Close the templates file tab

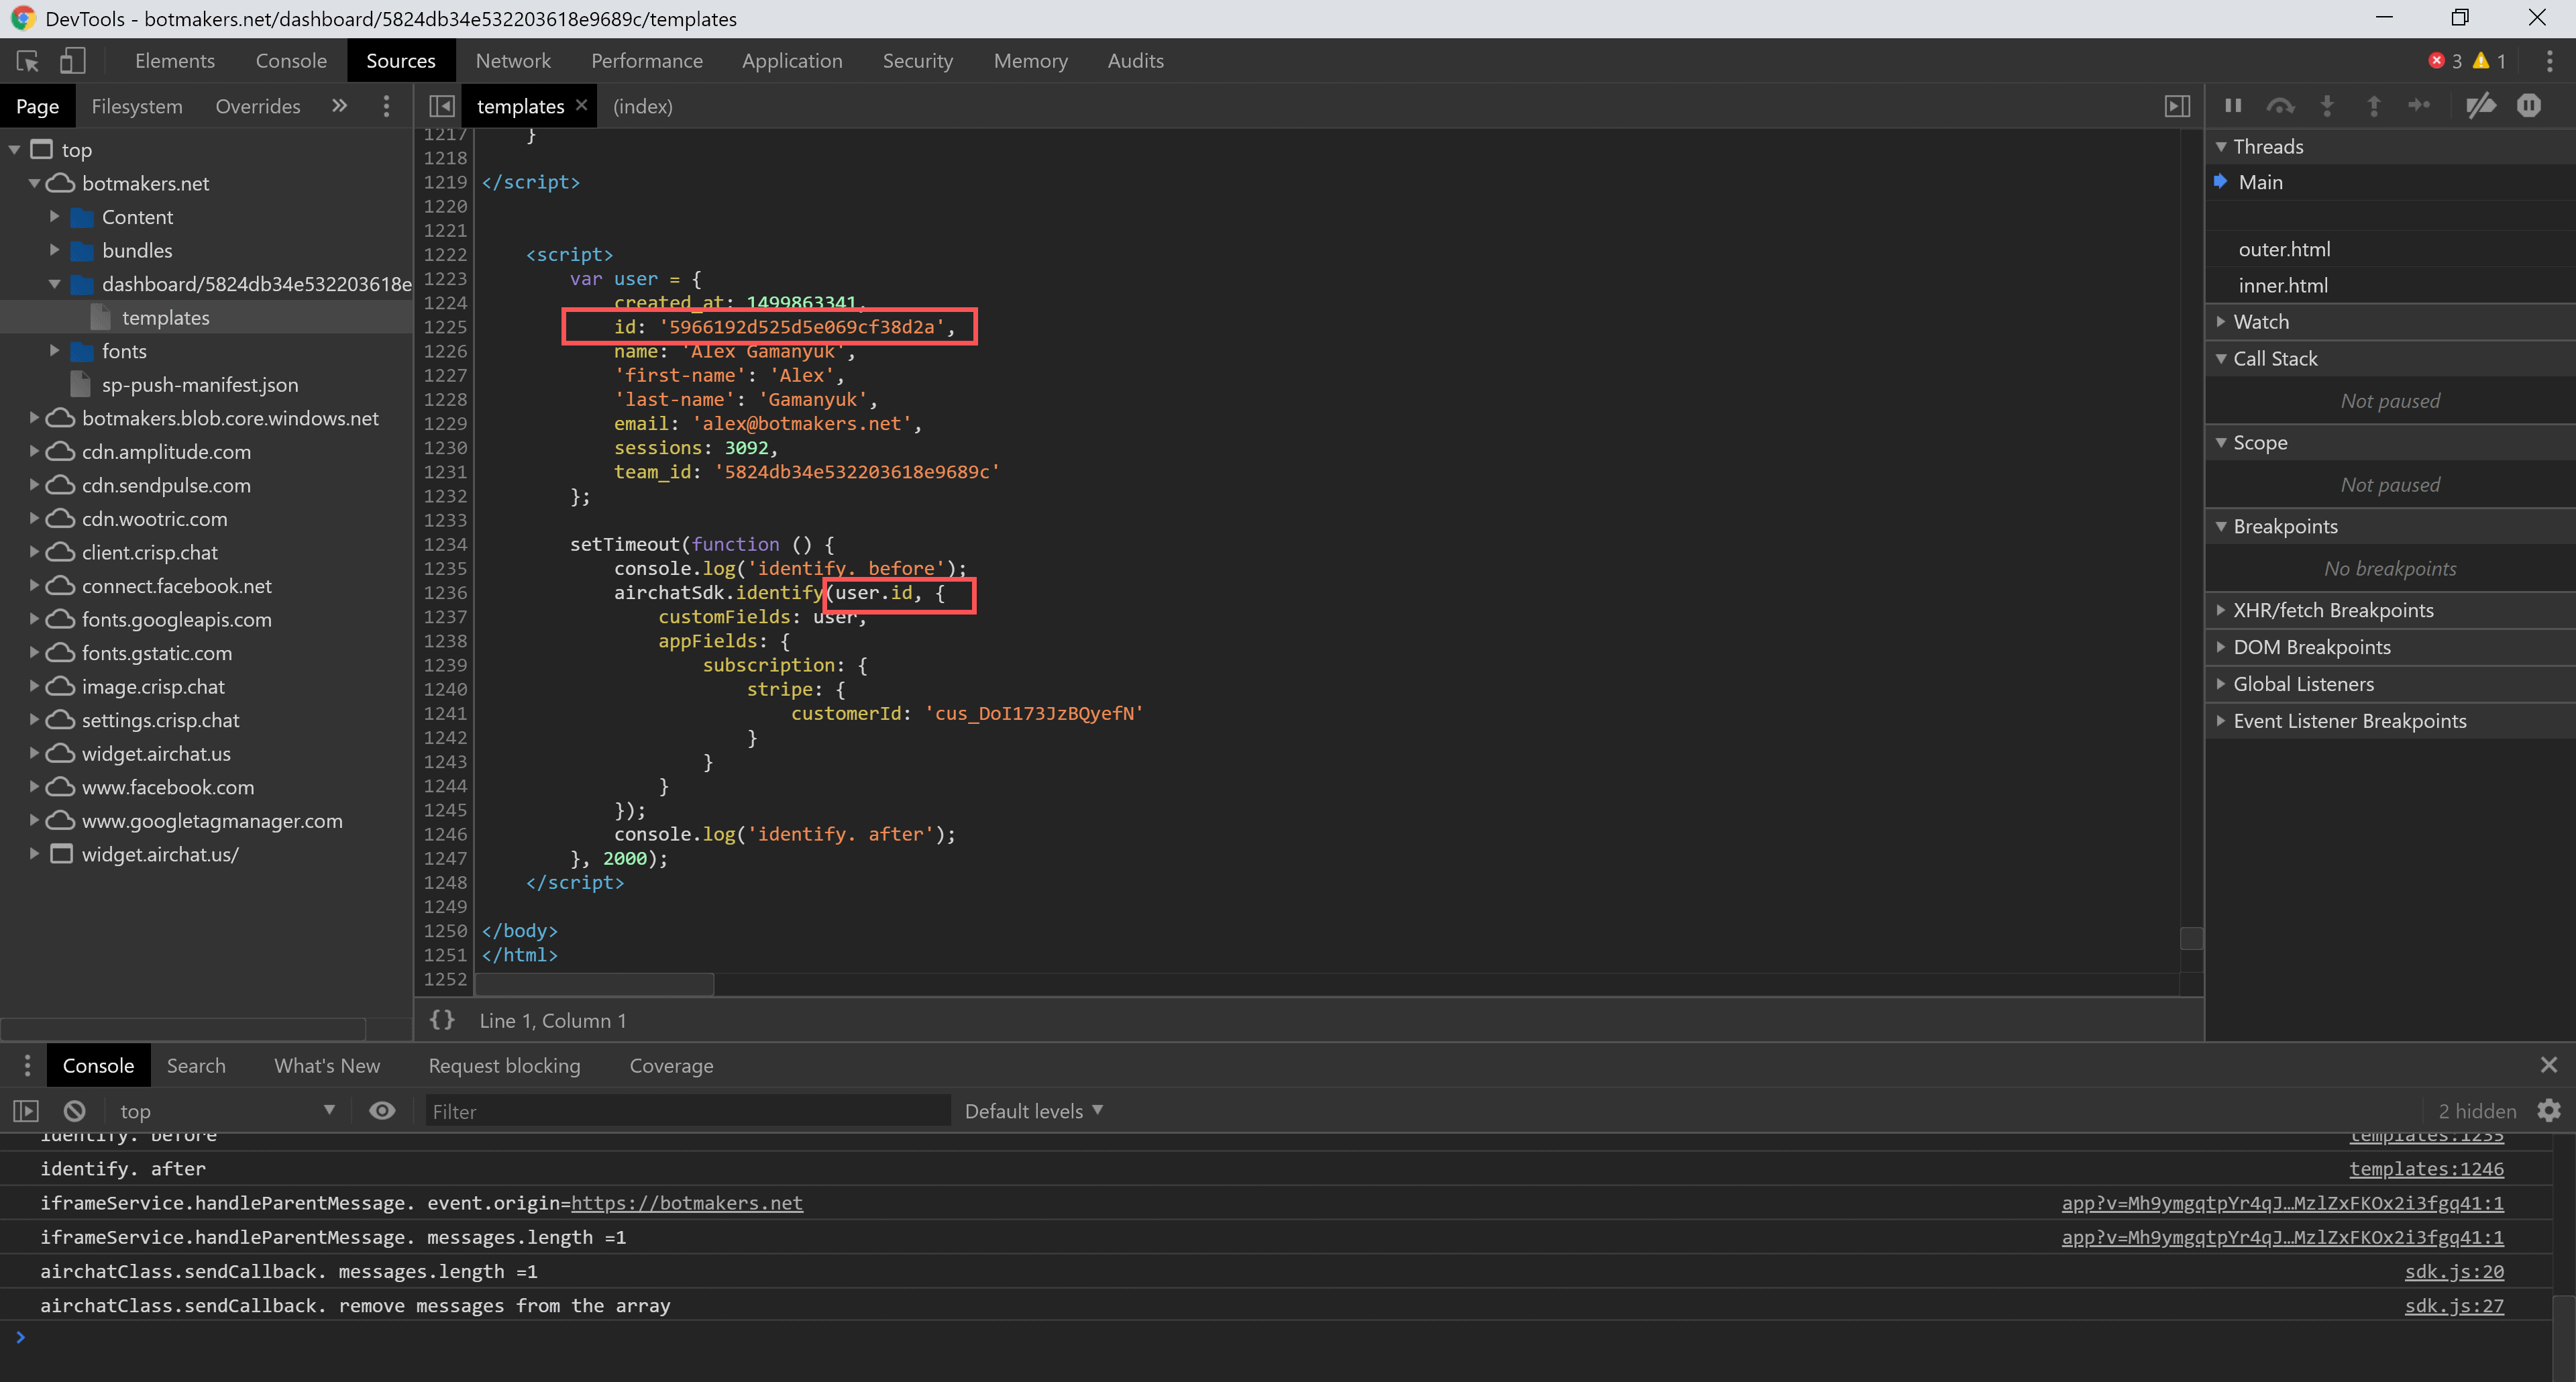(581, 105)
